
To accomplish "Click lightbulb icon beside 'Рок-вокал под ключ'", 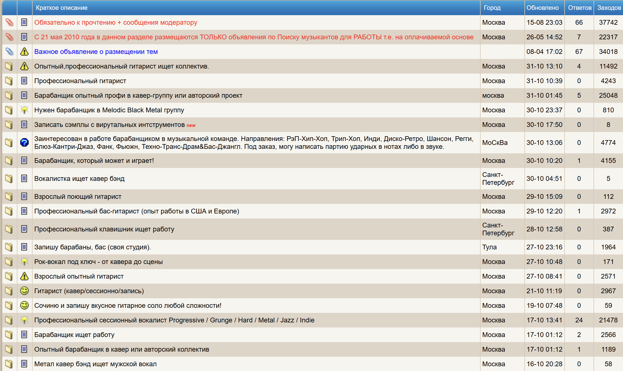I will tap(24, 262).
